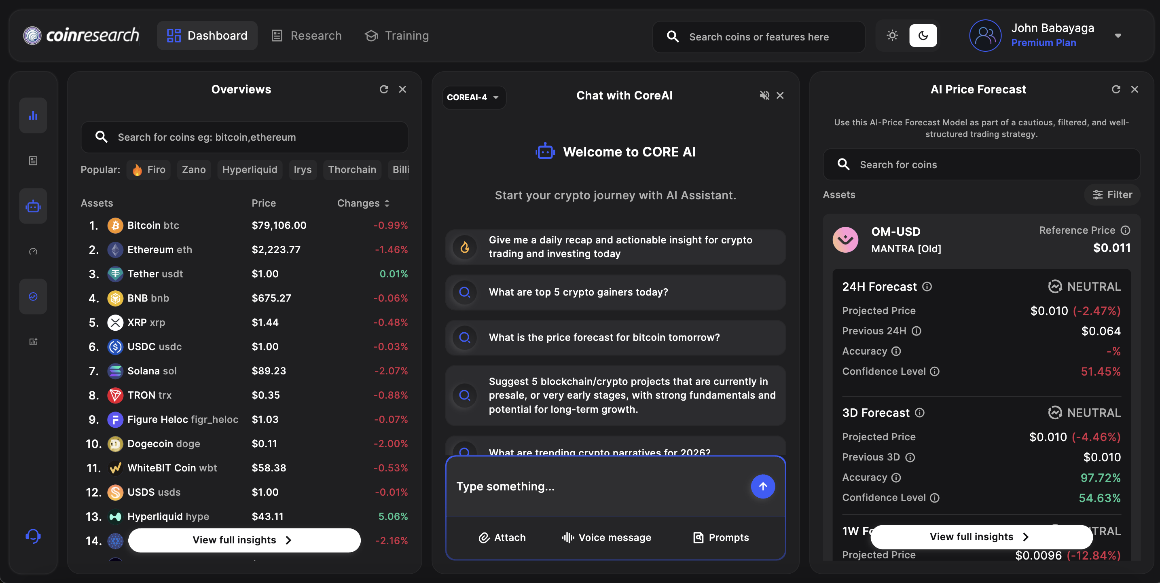Viewport: 1160px width, 583px height.
Task: Click View full insights in AI Price Forecast
Action: click(x=982, y=537)
